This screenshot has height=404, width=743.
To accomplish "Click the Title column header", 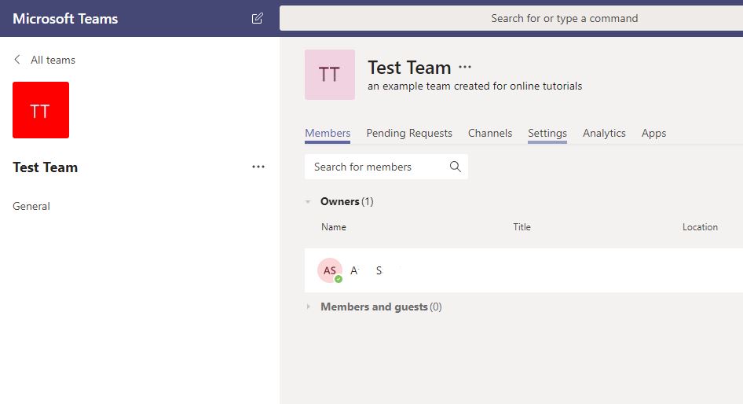I will coord(522,227).
